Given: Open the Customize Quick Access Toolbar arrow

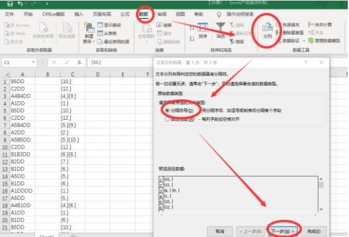Looking at the screenshot, I should click(x=47, y=4).
